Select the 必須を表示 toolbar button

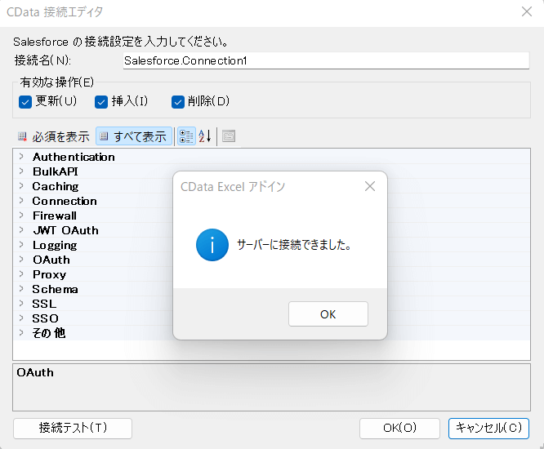point(54,136)
